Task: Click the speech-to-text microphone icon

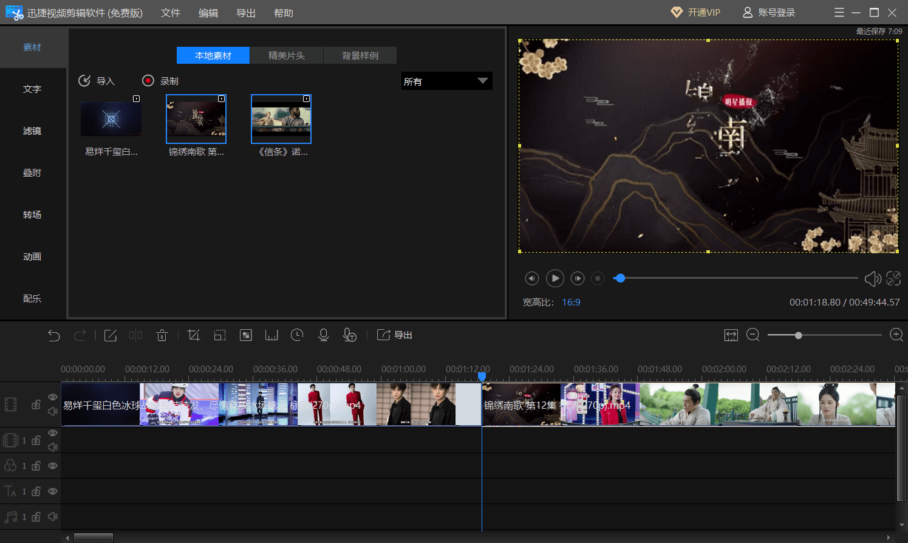Action: click(349, 335)
